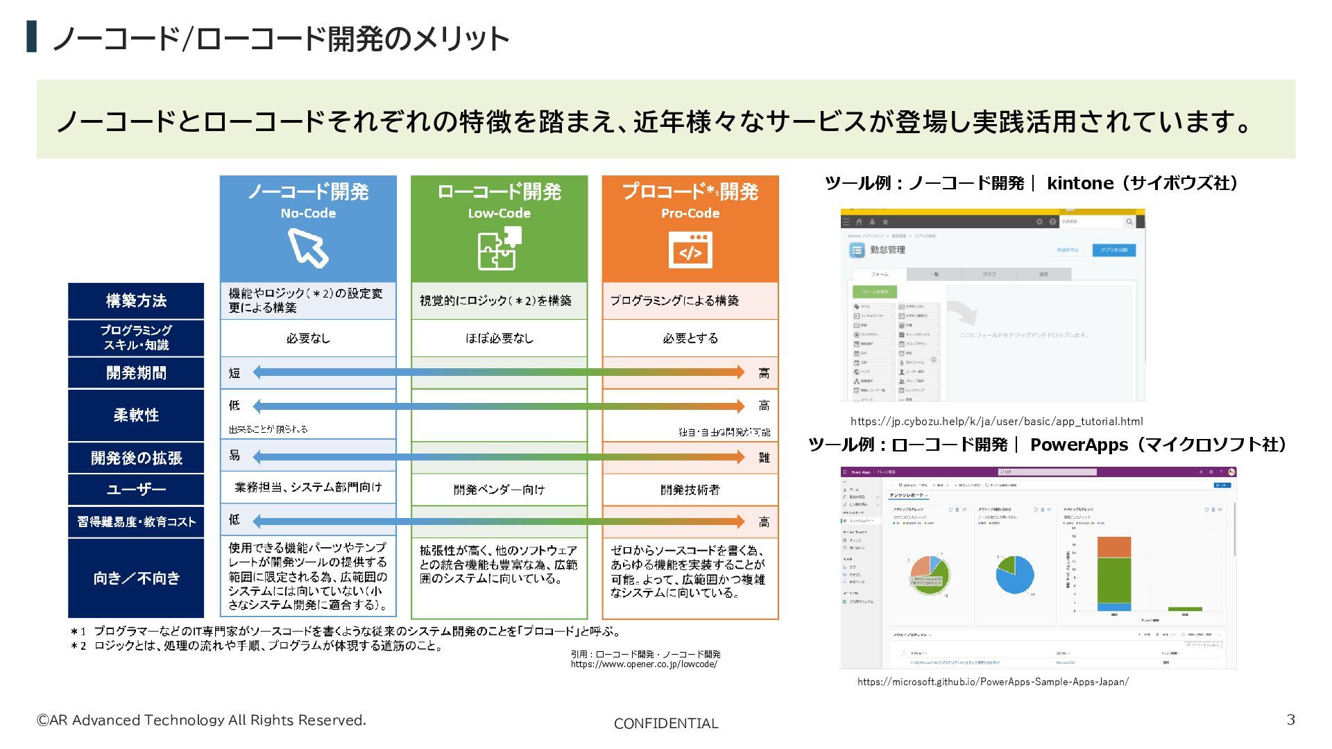This screenshot has height=749, width=1332.
Task: Switch to the 一覧 tab in kintone
Action: pyautogui.click(x=934, y=275)
